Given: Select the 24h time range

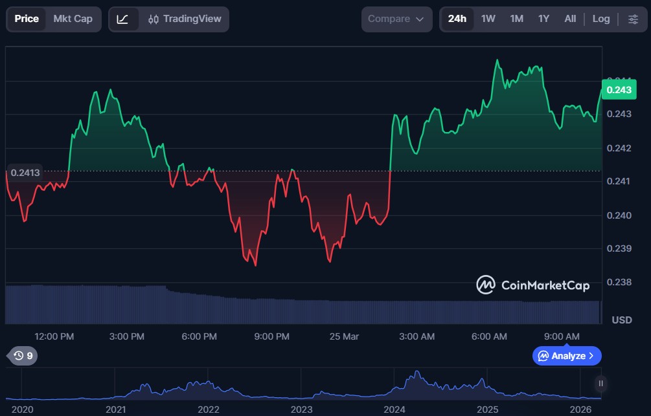Looking at the screenshot, I should pos(457,19).
